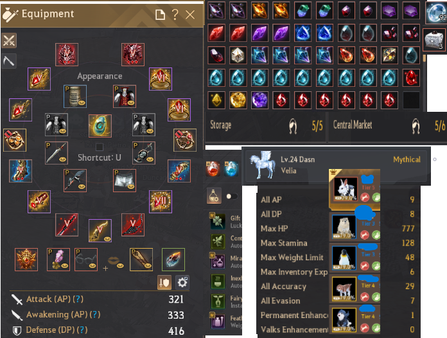Open the equipment settings gear icon
This screenshot has width=447, height=338.
[x=182, y=282]
